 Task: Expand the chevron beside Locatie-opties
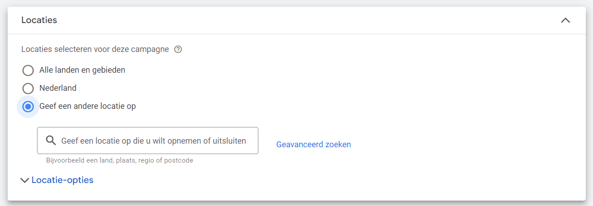pos(24,180)
